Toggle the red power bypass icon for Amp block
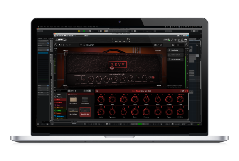The height and width of the screenshot is (161, 239). coord(187,91)
